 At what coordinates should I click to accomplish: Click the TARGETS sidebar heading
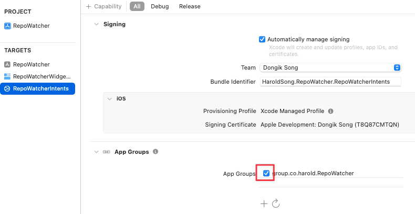[18, 50]
